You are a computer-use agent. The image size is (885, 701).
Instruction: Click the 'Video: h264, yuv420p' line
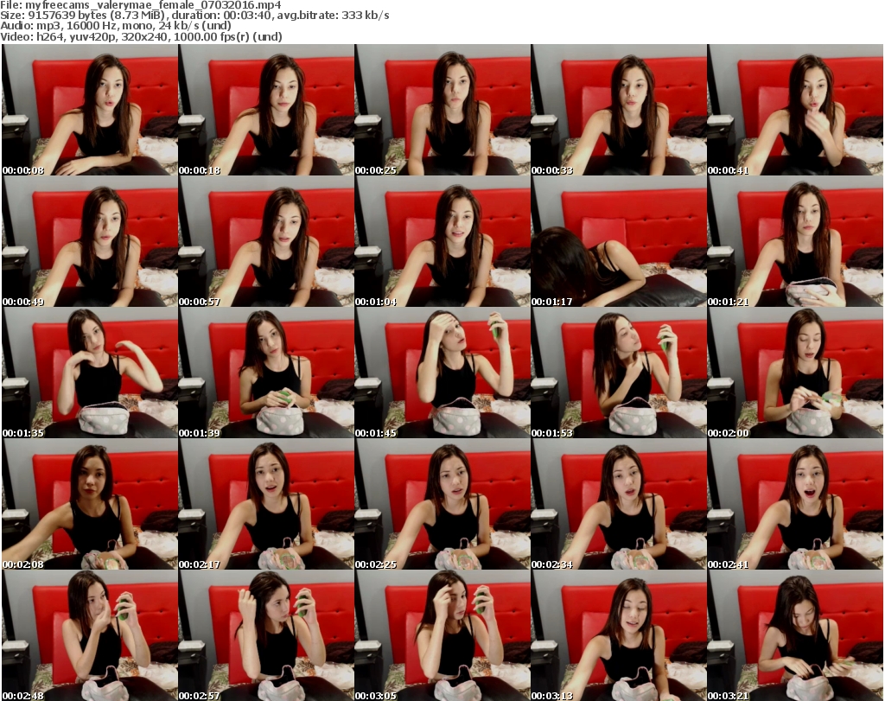point(141,36)
